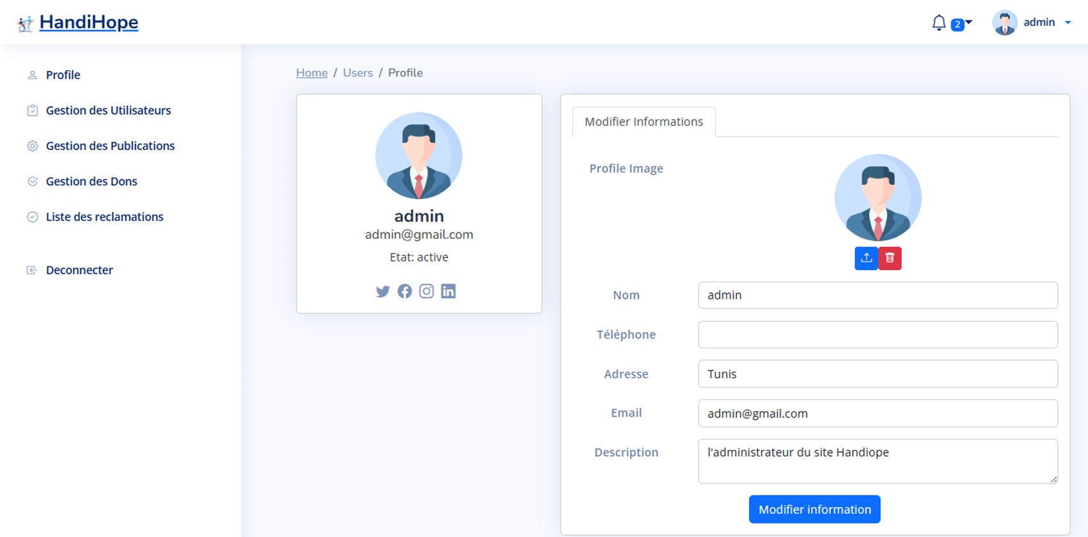The width and height of the screenshot is (1088, 537).
Task: Expand the admin account dropdown arrow
Action: (x=1068, y=22)
